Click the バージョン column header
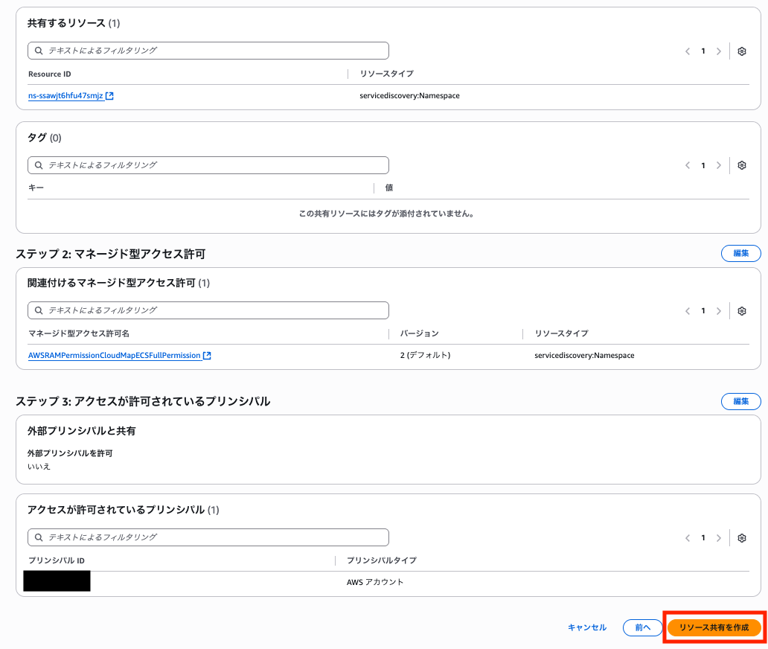Screen dimensions: 768x649 click(419, 333)
